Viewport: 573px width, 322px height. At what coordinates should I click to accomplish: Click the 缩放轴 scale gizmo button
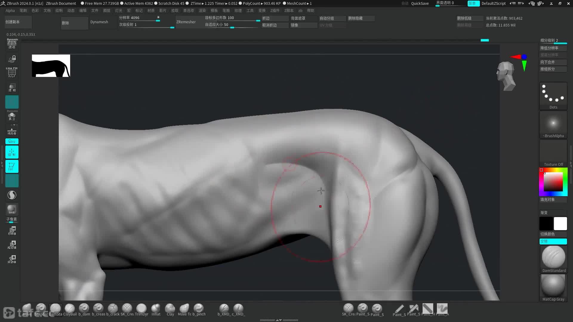[12, 245]
